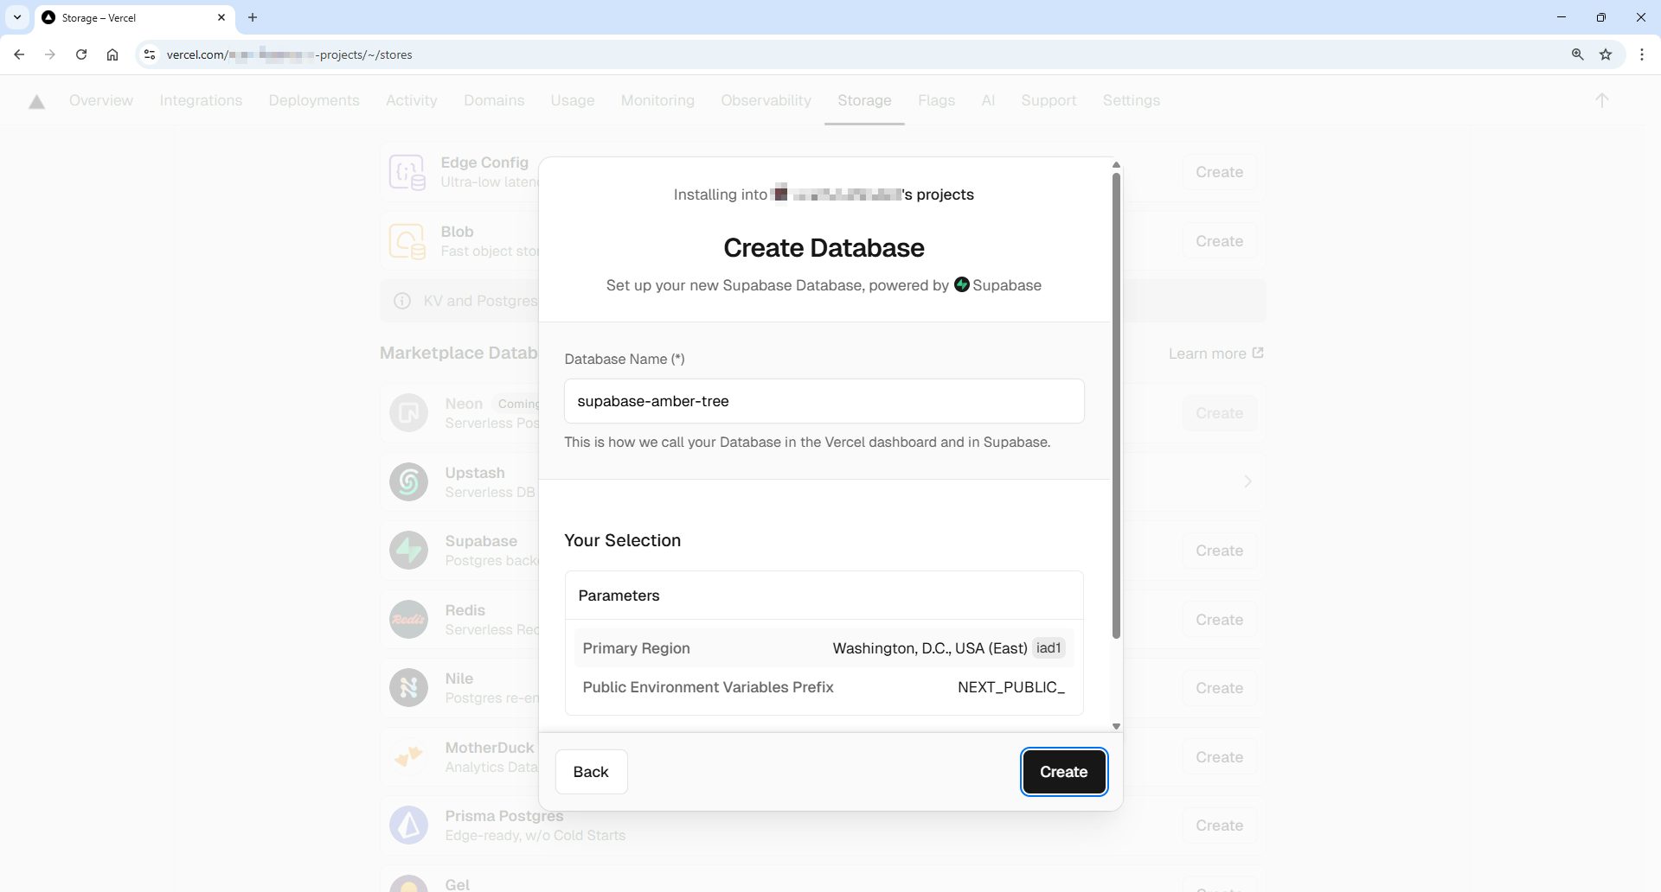Viewport: 1661px width, 892px height.
Task: Bookmark the page using the star icon
Action: point(1606,54)
